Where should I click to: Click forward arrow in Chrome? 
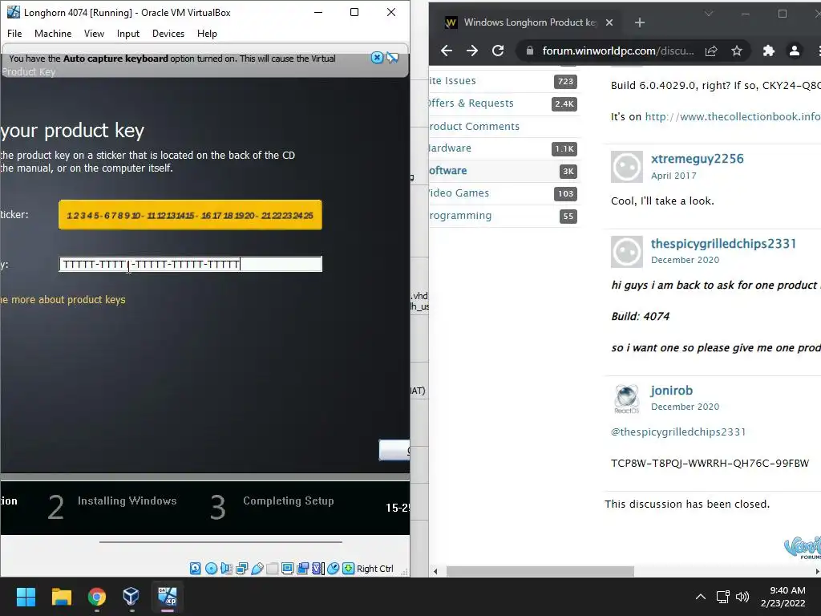(471, 51)
